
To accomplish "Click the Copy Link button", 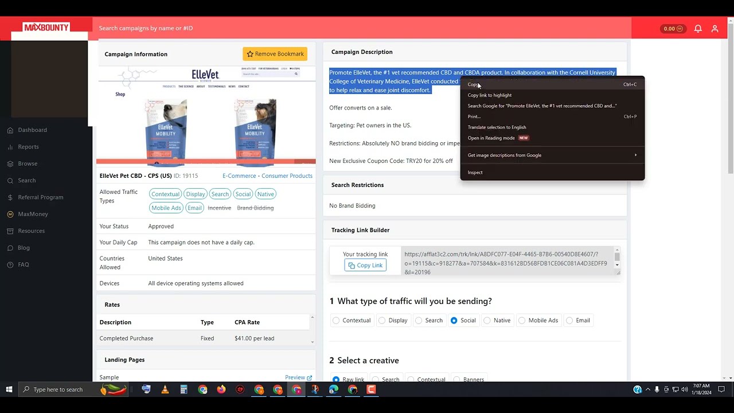I will pos(365,265).
